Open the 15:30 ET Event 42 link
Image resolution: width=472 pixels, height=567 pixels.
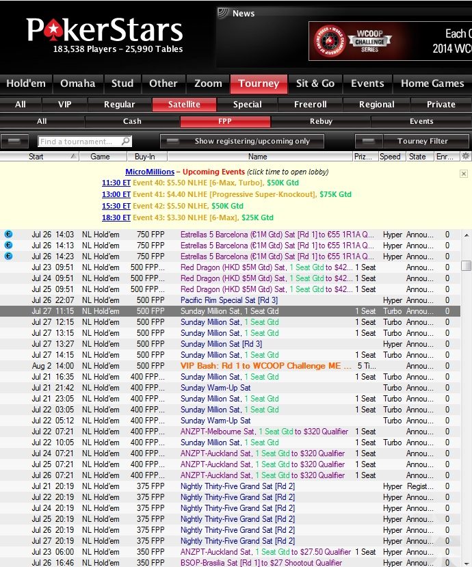tap(116, 206)
